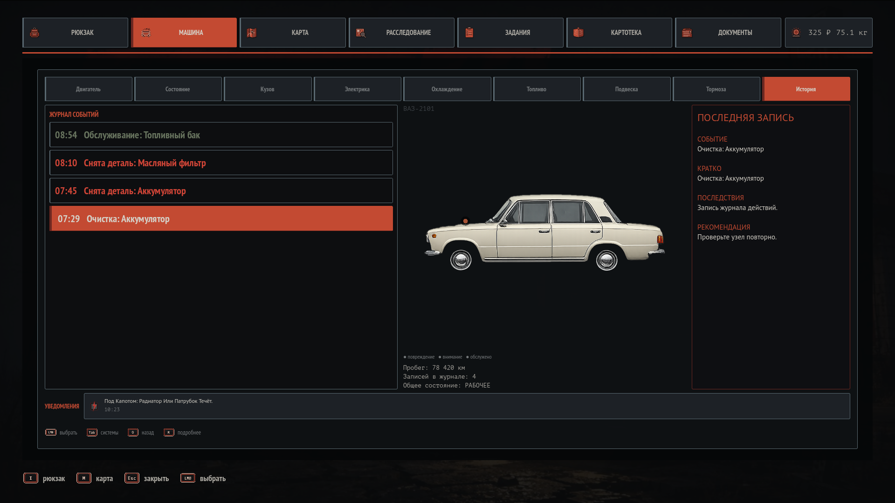The width and height of the screenshot is (895, 503).
Task: Click the car icon in the Машина tab
Action: click(x=146, y=33)
